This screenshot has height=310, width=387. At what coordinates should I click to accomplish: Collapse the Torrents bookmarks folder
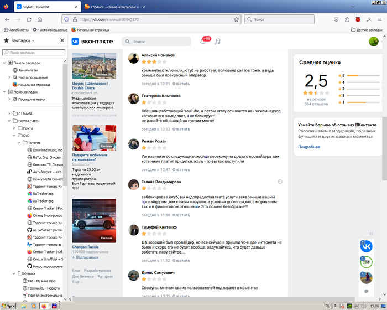pos(18,142)
